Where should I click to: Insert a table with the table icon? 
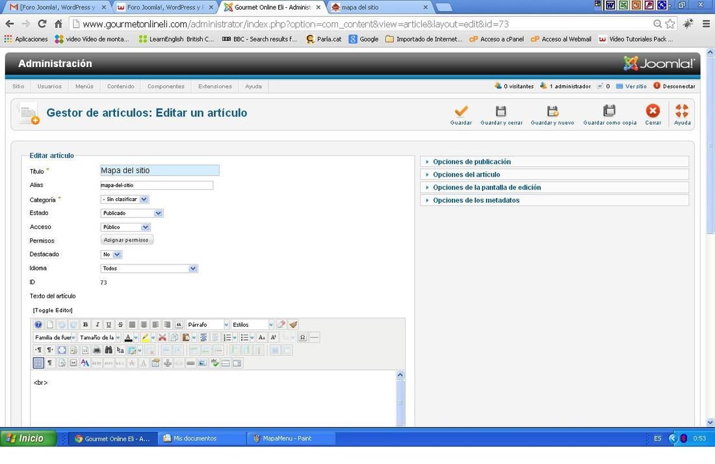pos(132,350)
